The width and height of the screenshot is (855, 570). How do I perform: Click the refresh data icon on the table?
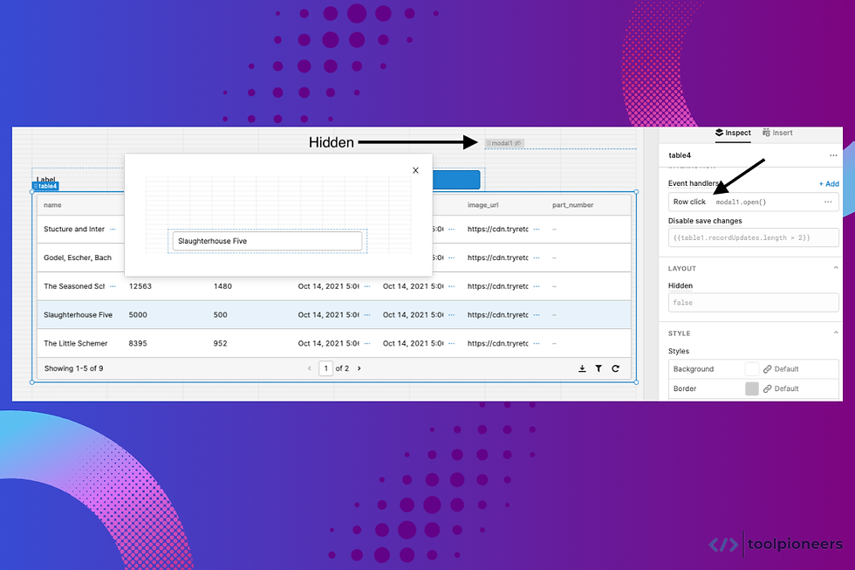[x=615, y=368]
